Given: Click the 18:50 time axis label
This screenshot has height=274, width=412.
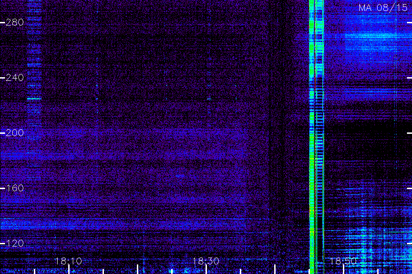Looking at the screenshot, I should point(343,261).
